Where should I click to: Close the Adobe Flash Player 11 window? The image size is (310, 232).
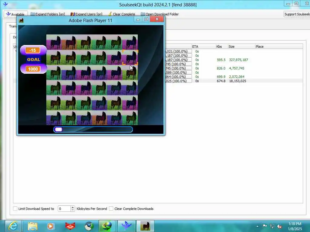pos(157,19)
